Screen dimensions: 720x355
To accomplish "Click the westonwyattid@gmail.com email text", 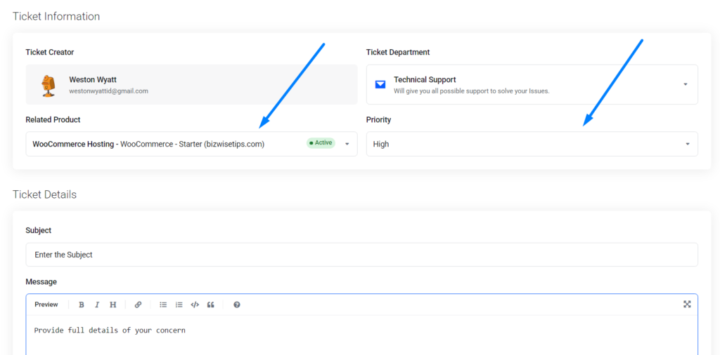I will point(108,91).
